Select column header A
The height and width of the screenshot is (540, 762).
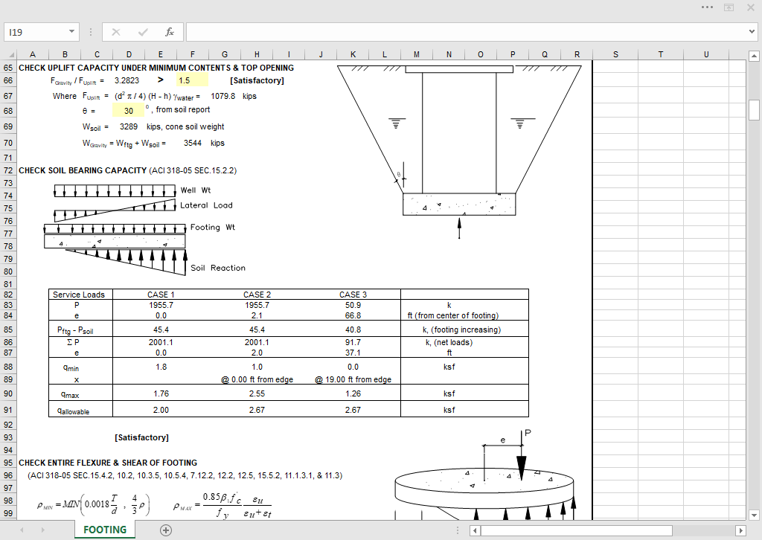33,54
